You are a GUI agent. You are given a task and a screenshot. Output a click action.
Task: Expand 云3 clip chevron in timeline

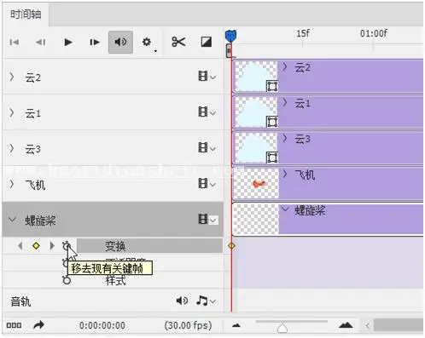(285, 138)
